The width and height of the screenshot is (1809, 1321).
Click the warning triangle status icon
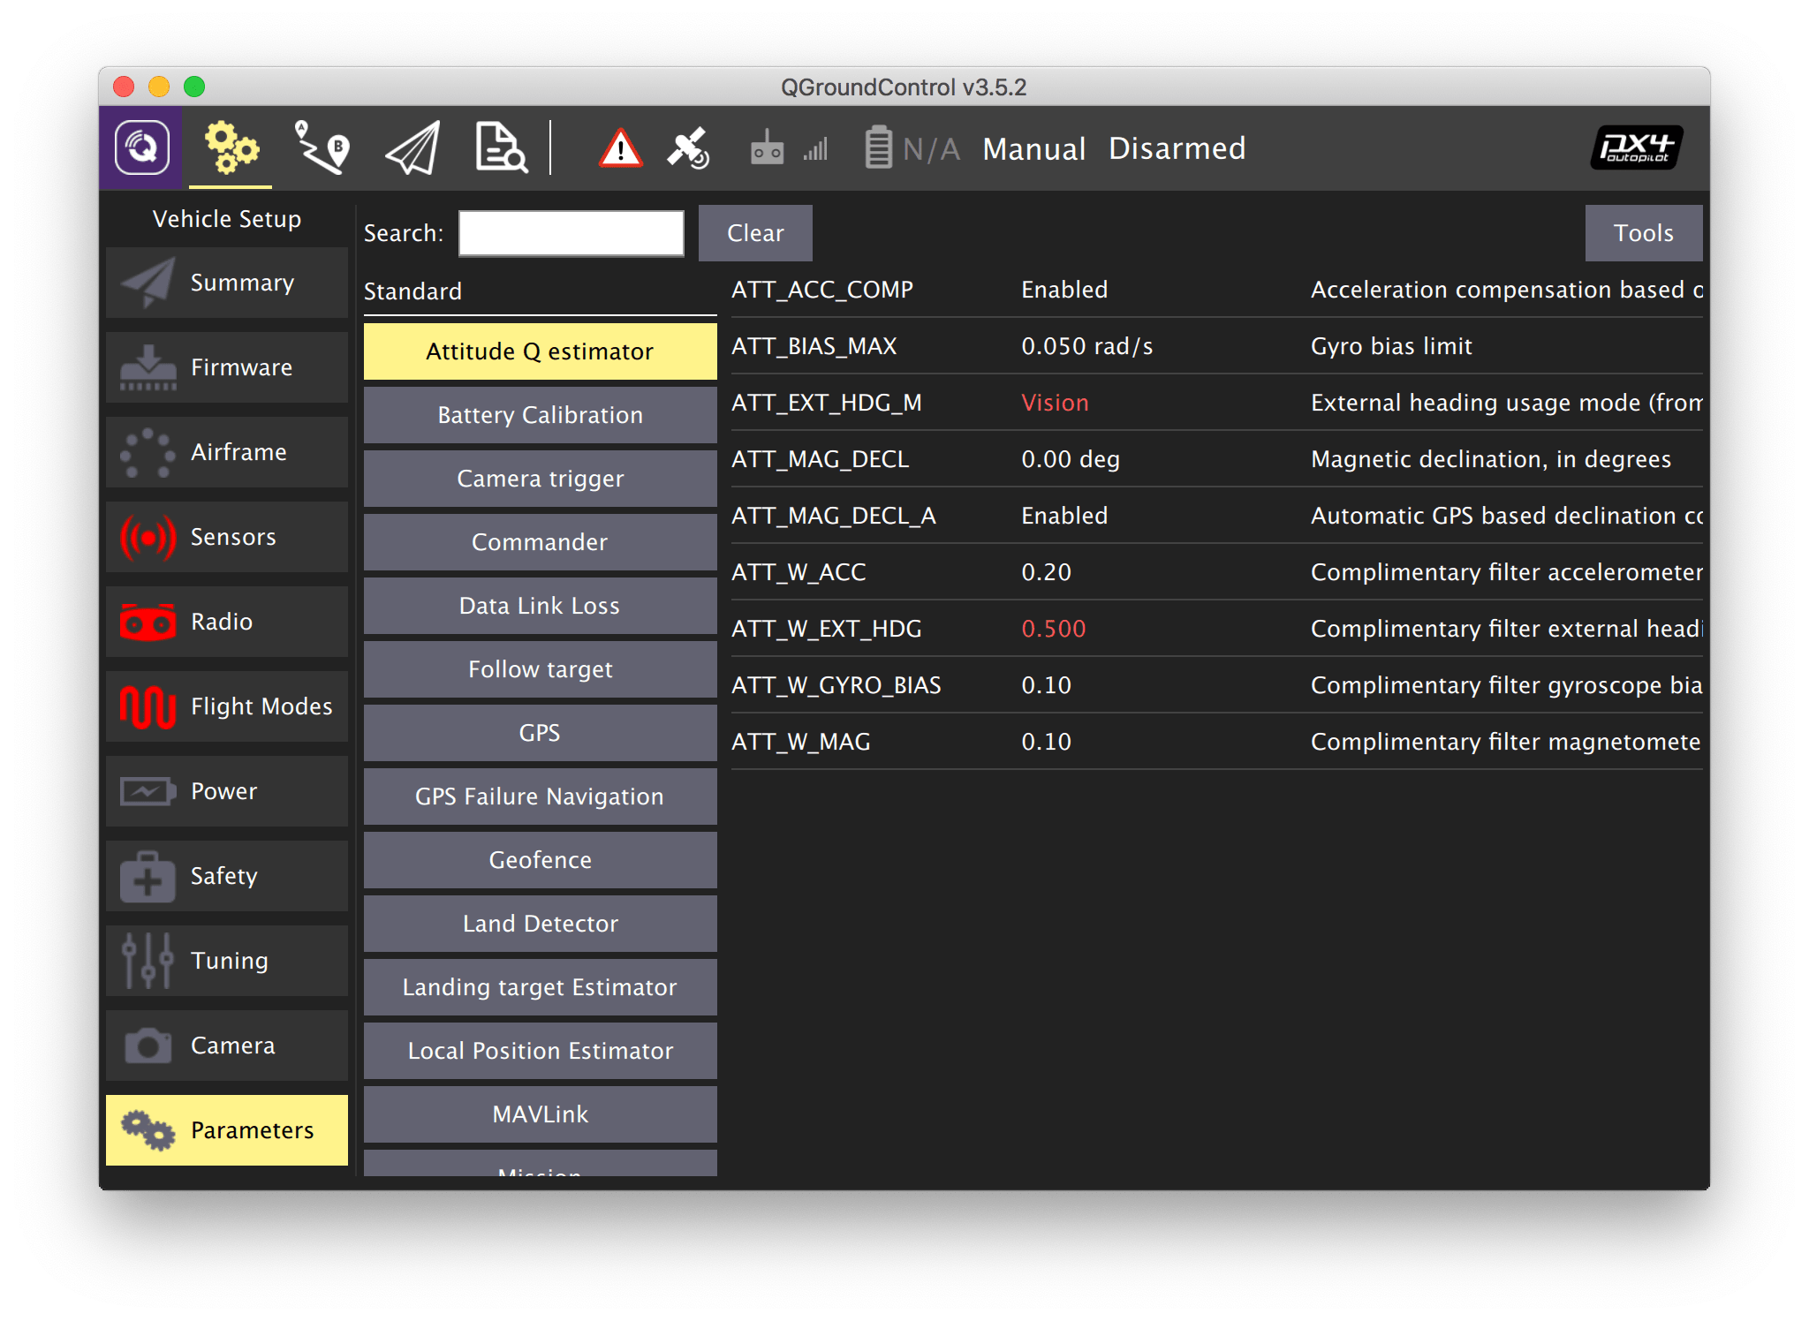pos(621,148)
